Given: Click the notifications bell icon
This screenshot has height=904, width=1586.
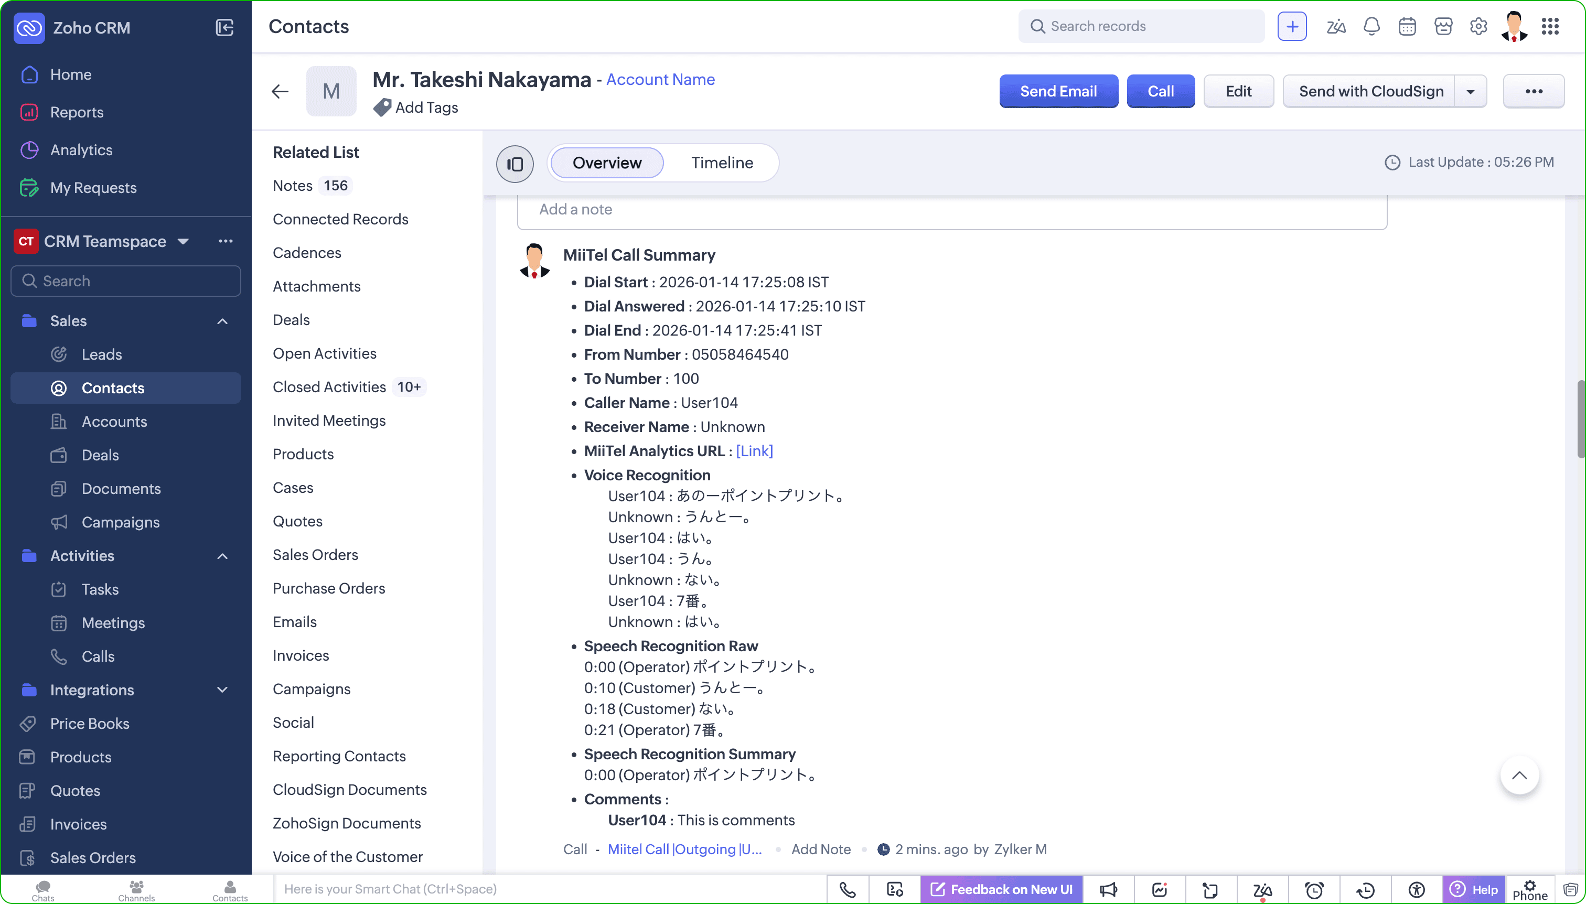Looking at the screenshot, I should 1371,27.
